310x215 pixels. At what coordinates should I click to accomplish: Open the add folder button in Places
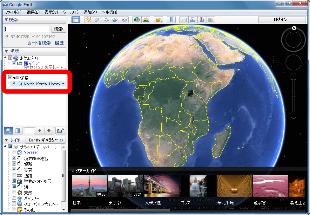point(60,131)
